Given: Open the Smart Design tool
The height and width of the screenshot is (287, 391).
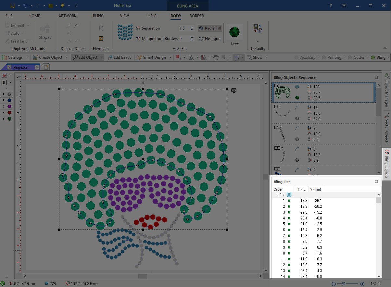Looking at the screenshot, I should [152, 57].
